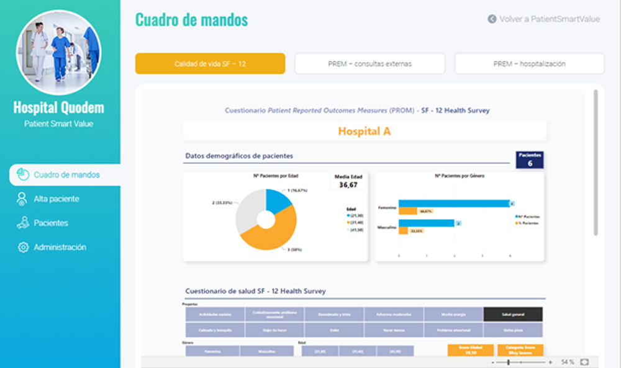
Task: Click blue legend entry under Edad
Action: [355, 216]
